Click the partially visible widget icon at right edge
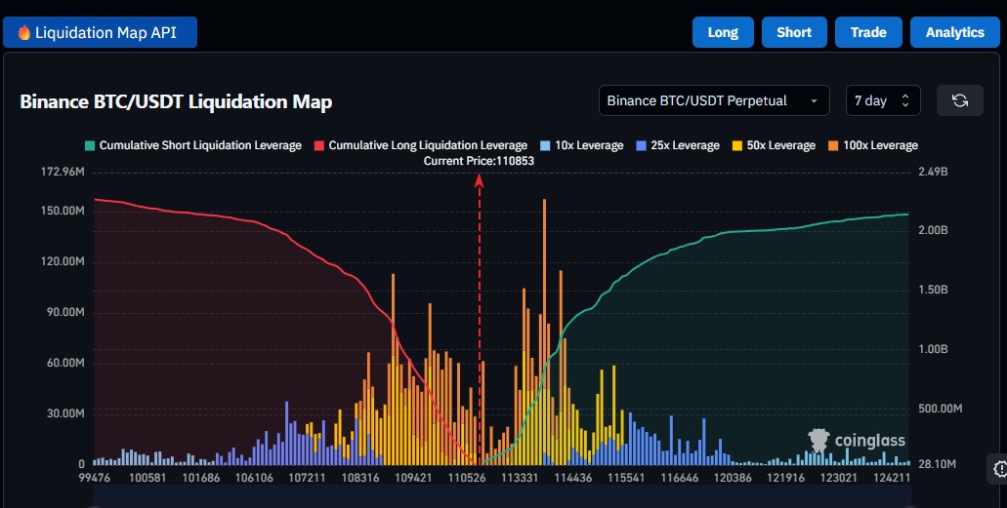This screenshot has width=1007, height=508. (x=998, y=468)
